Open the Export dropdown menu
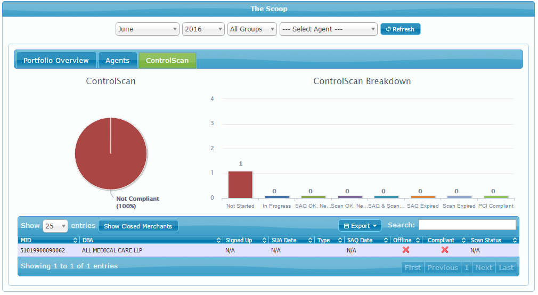 pos(360,226)
